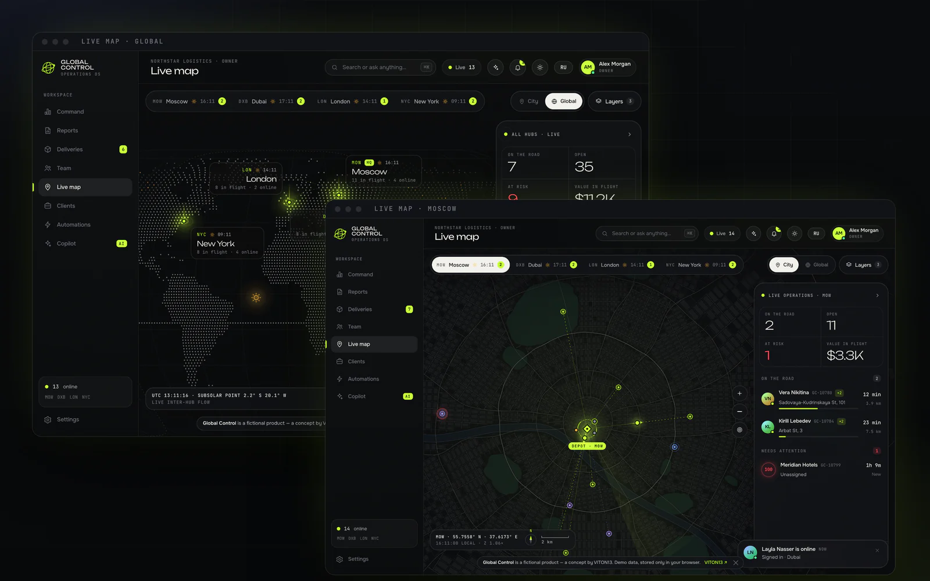Select the New York hub tab in Moscow window
Screen dimensions: 930x581
700,265
